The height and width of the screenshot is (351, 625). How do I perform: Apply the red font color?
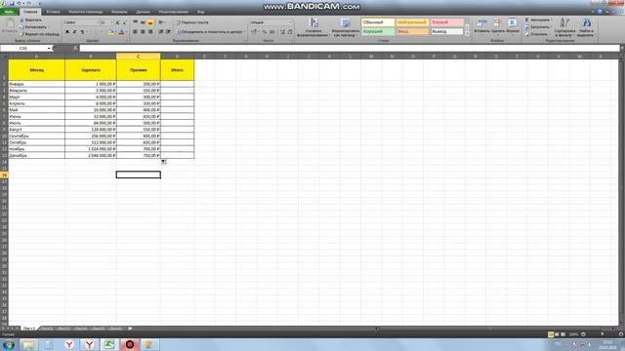tap(121, 32)
